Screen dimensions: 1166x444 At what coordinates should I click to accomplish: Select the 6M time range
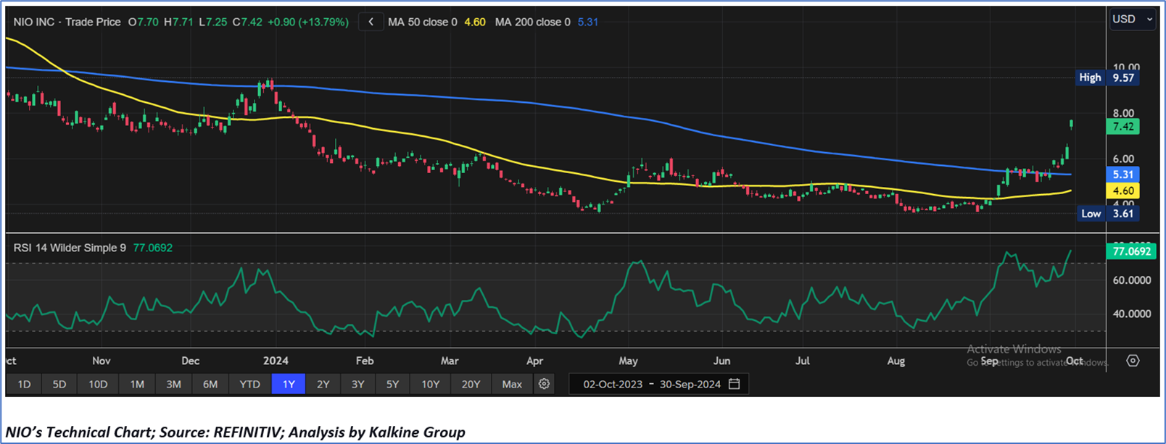pos(210,384)
